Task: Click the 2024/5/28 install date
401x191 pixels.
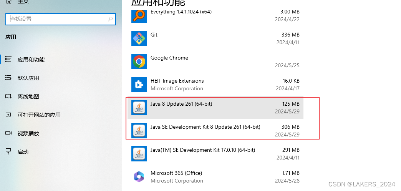Action: pyautogui.click(x=287, y=181)
